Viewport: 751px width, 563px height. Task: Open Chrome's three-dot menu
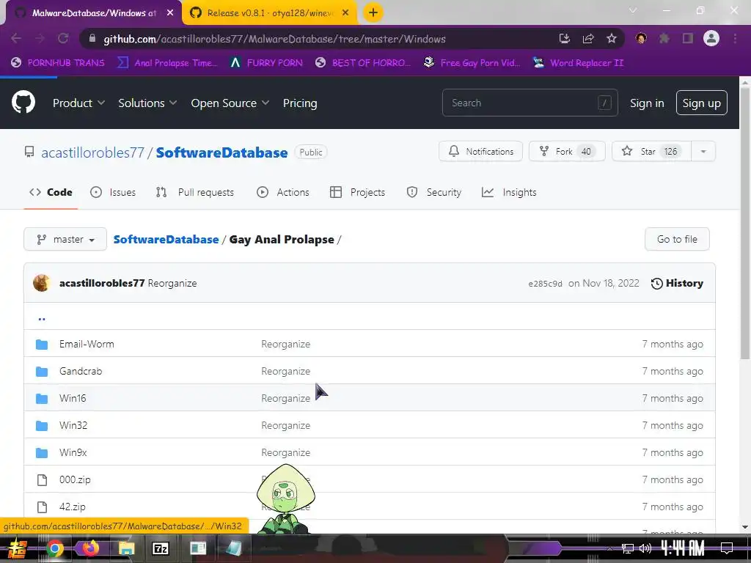pyautogui.click(x=735, y=38)
